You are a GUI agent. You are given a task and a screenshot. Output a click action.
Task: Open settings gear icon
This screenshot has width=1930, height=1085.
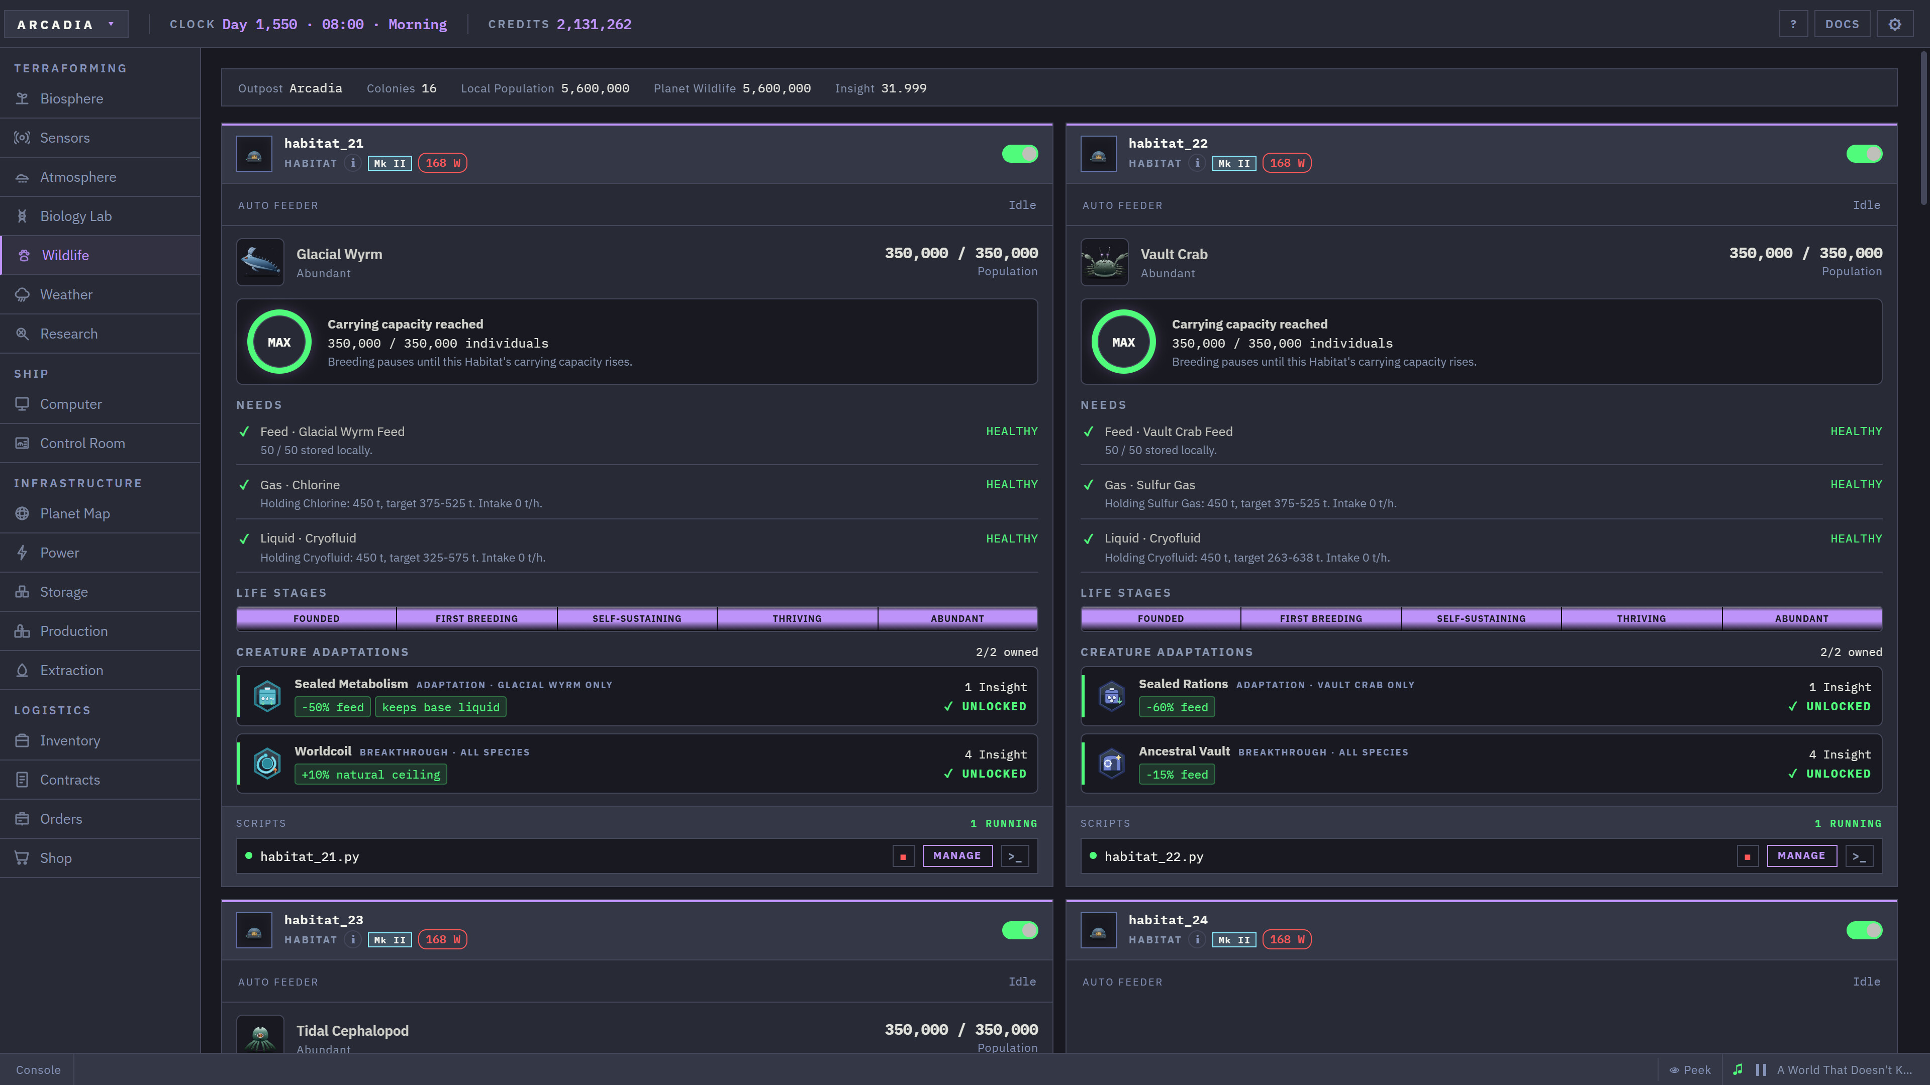point(1895,24)
